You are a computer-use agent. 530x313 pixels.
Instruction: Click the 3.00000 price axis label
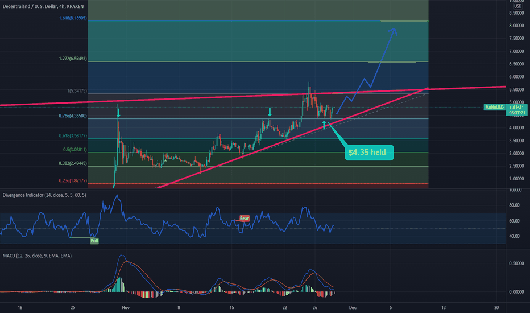click(516, 153)
